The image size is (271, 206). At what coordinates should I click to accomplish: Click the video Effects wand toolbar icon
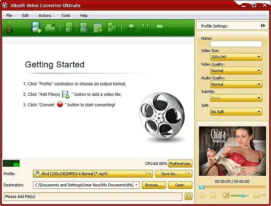pyautogui.click(x=84, y=27)
